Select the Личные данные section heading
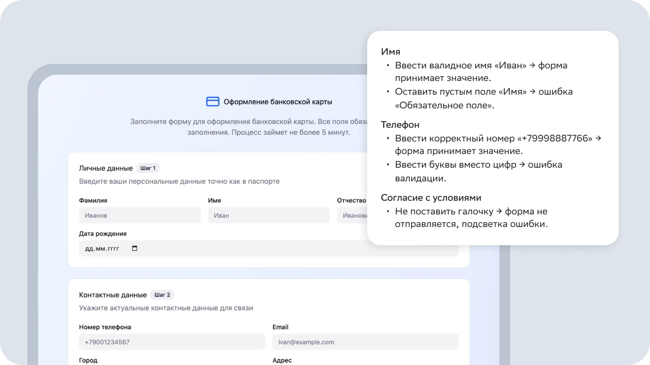This screenshot has width=650, height=365. [x=105, y=168]
